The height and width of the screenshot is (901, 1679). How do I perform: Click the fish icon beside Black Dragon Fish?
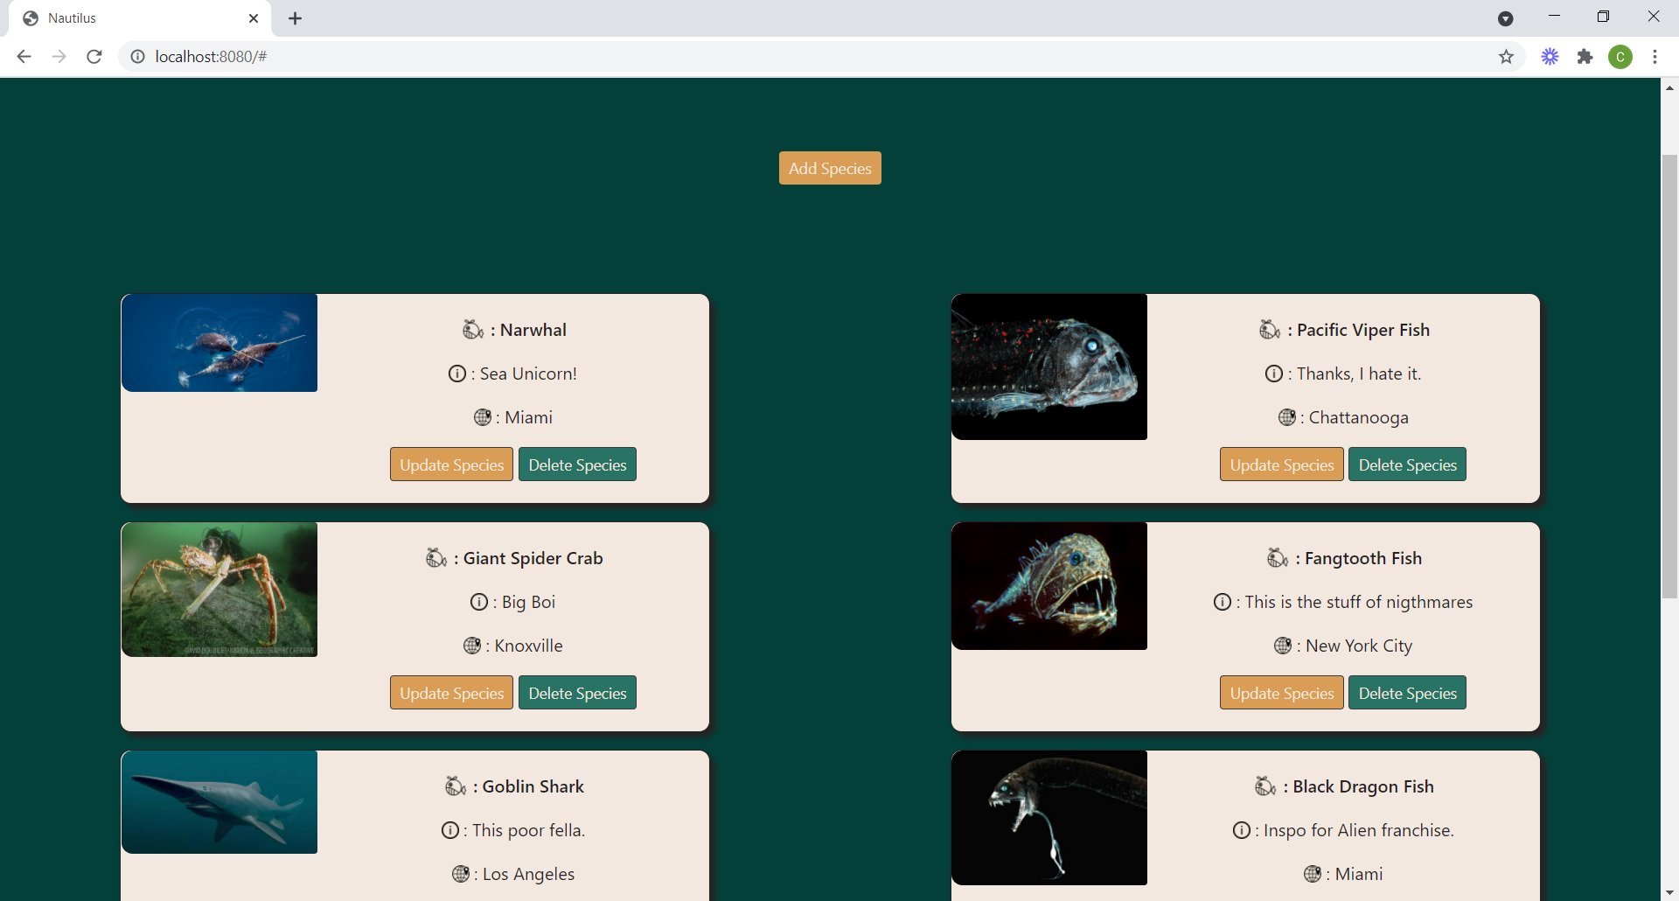pos(1265,786)
